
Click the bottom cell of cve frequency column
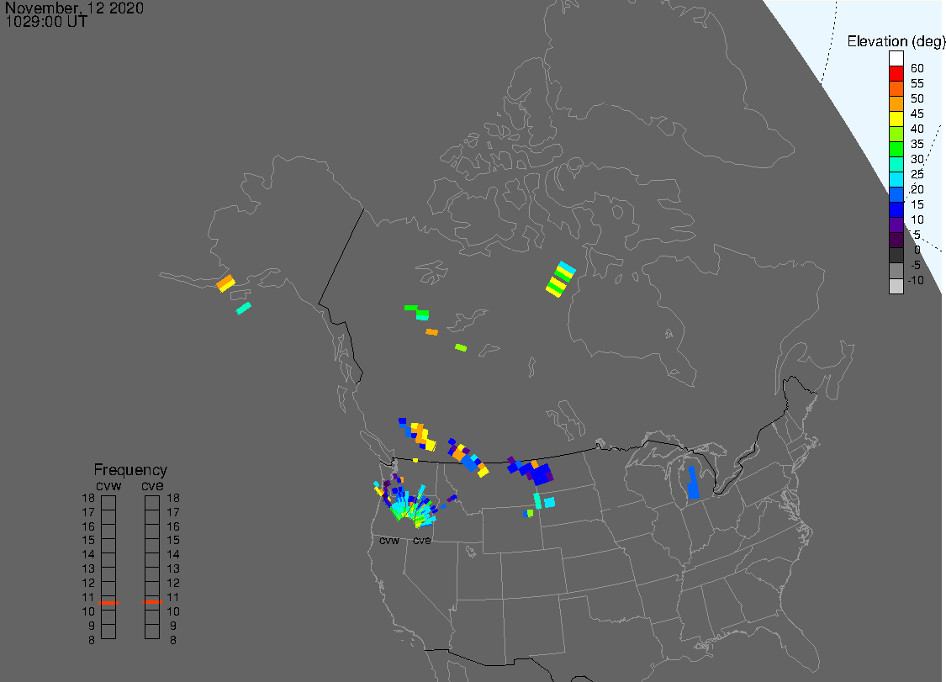click(x=152, y=632)
